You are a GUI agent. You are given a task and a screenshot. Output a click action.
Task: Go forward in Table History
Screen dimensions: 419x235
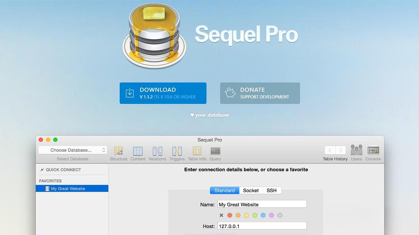[340, 150]
